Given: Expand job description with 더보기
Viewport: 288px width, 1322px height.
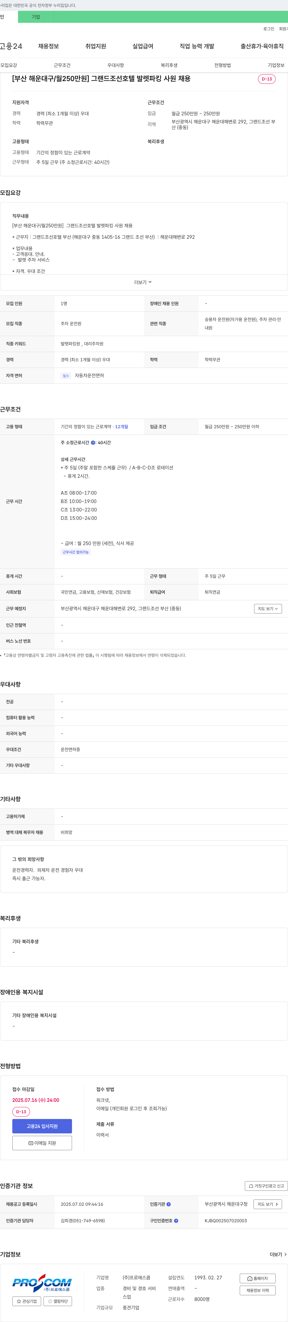Looking at the screenshot, I should (143, 282).
